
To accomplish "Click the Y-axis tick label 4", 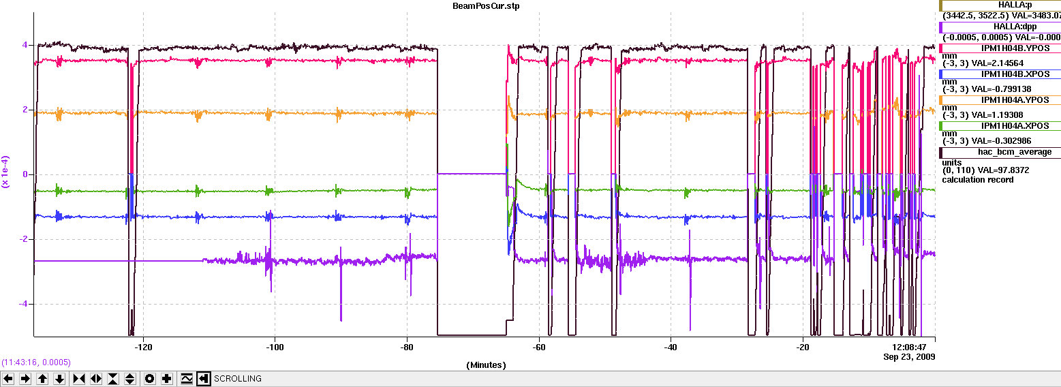I will pos(25,45).
